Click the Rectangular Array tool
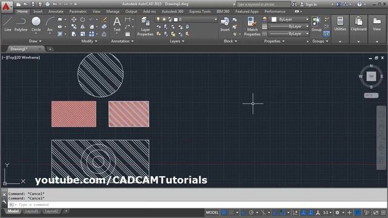The width and height of the screenshot is (388, 218). (92, 34)
